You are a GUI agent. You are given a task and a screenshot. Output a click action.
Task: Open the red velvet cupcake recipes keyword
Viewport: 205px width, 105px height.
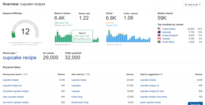tap(16, 102)
